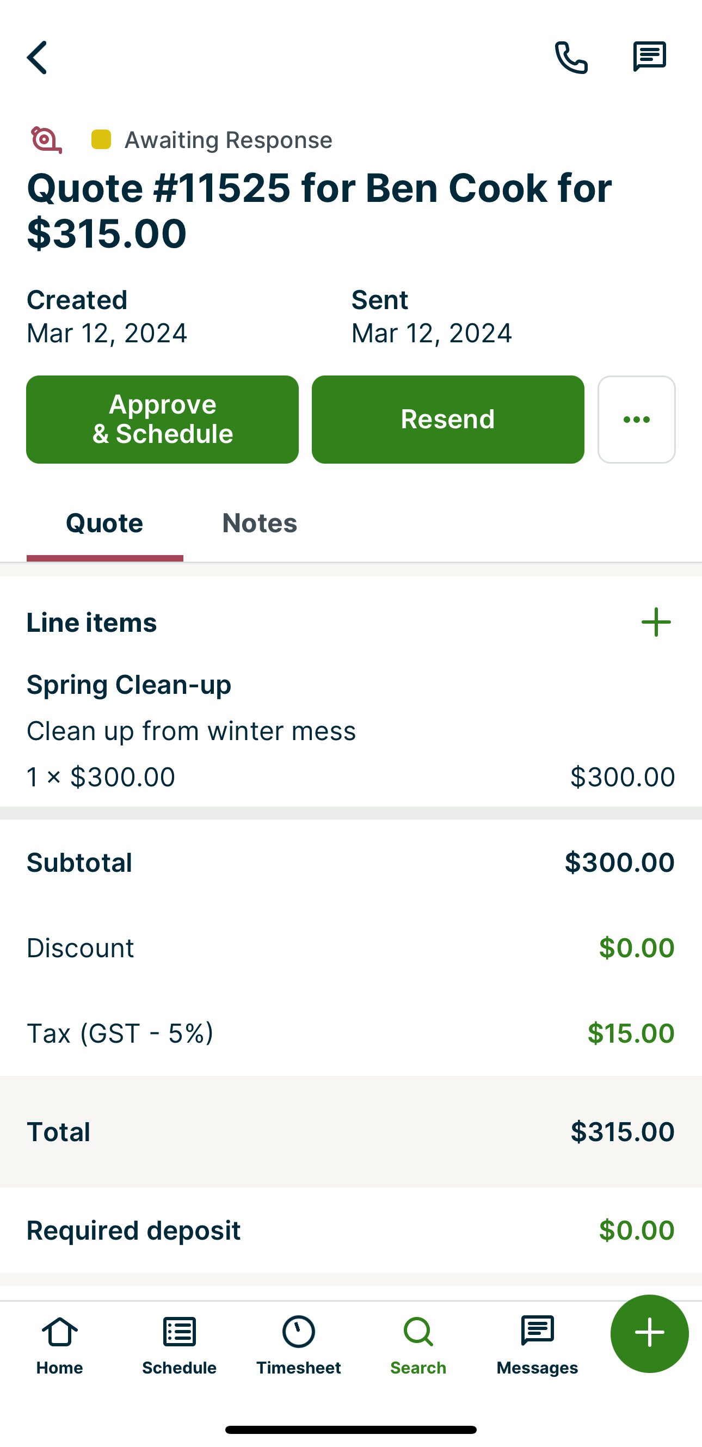The width and height of the screenshot is (702, 1447).
Task: Add a new line item
Action: [x=655, y=623]
